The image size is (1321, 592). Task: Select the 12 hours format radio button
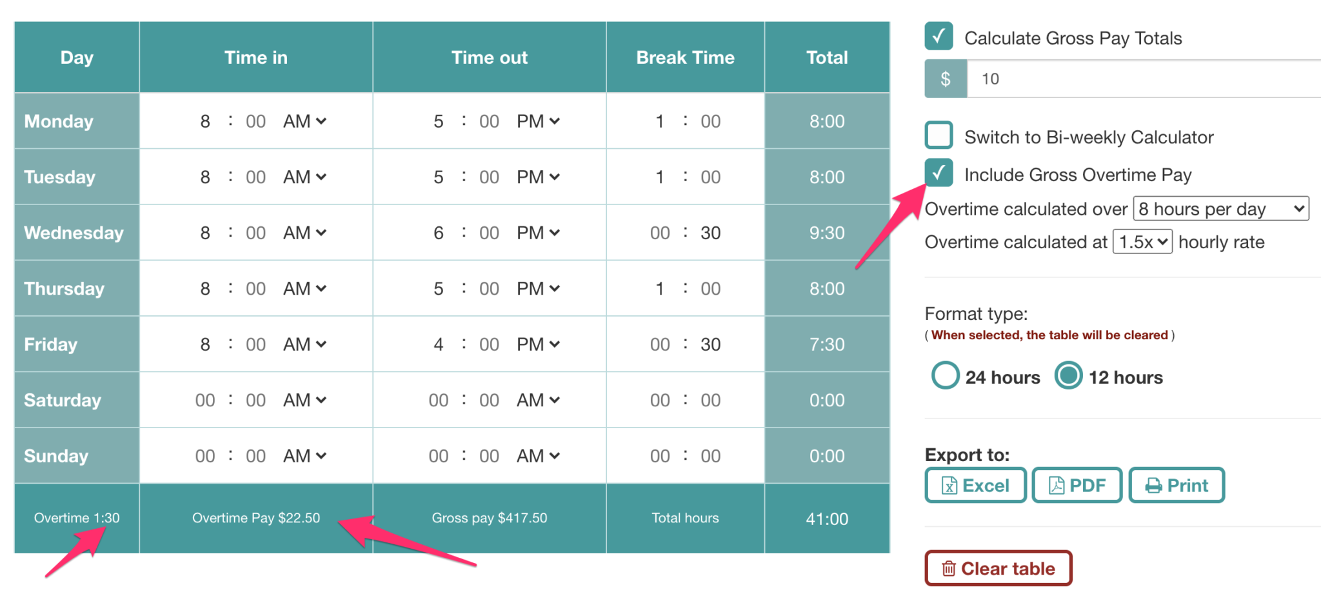pyautogui.click(x=1068, y=375)
